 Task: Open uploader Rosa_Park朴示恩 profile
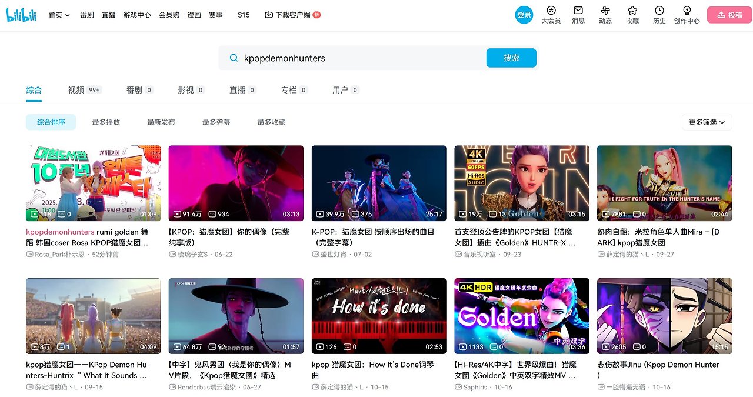point(56,255)
